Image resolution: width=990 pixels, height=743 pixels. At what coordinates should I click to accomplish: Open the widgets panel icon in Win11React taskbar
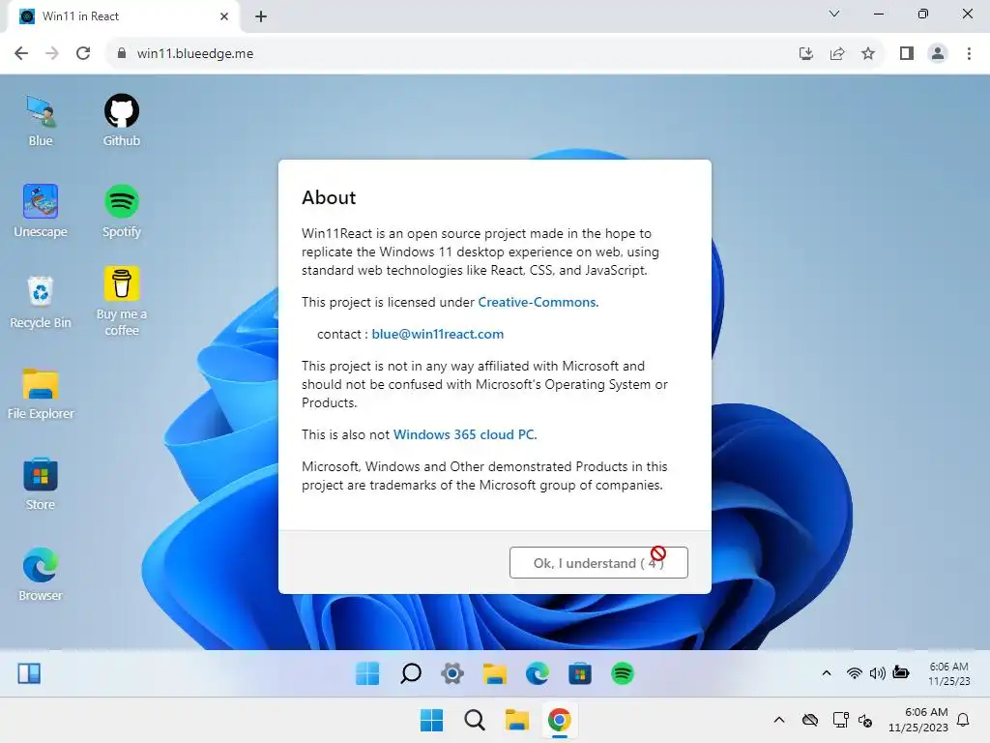(29, 673)
